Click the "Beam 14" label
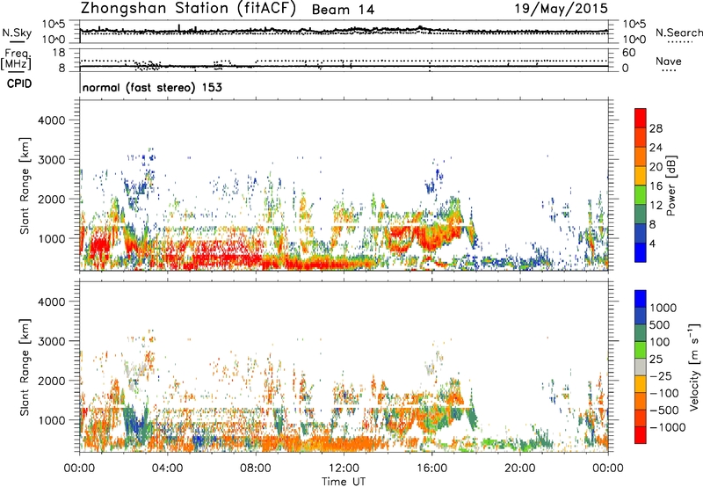 (343, 10)
